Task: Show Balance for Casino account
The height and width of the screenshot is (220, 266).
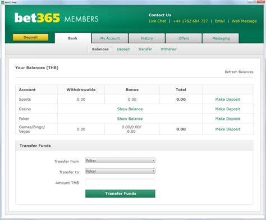Action: (130, 109)
